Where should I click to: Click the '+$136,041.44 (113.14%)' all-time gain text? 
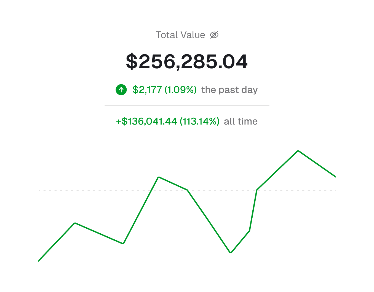[x=168, y=121]
